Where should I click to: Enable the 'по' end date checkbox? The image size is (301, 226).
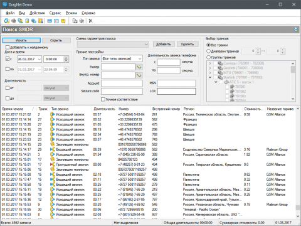(8, 69)
